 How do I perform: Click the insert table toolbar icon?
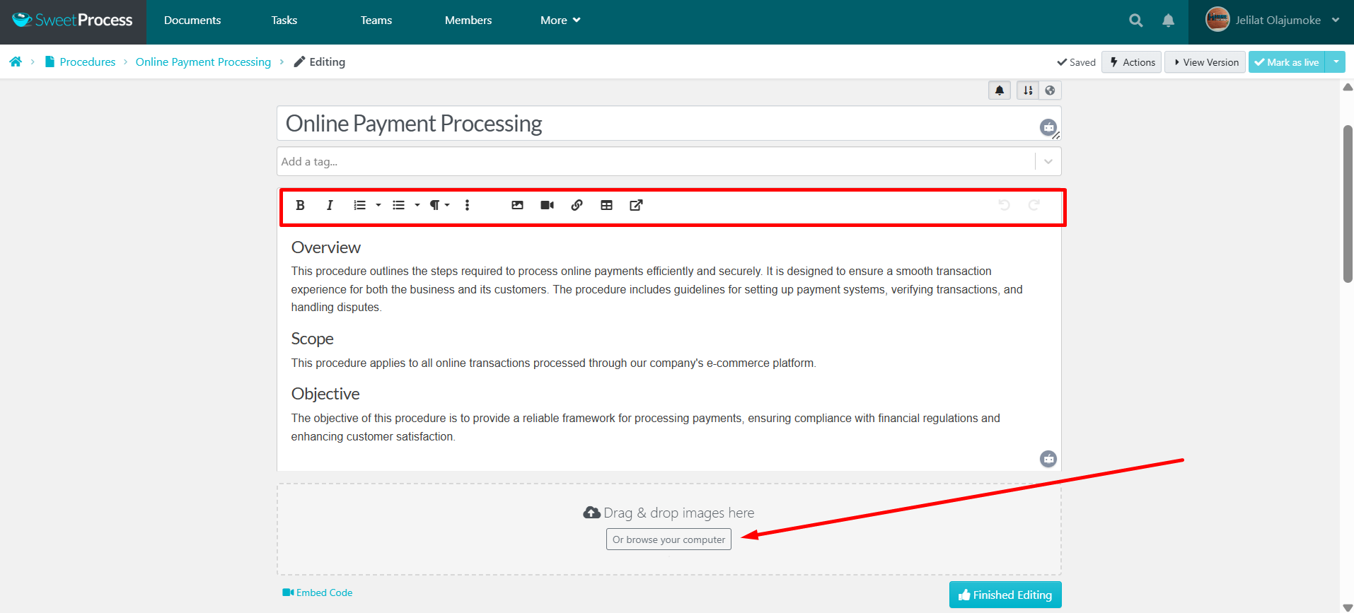tap(606, 205)
